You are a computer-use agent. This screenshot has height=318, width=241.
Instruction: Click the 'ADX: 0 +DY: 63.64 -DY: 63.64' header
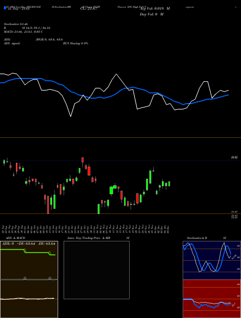(28, 244)
